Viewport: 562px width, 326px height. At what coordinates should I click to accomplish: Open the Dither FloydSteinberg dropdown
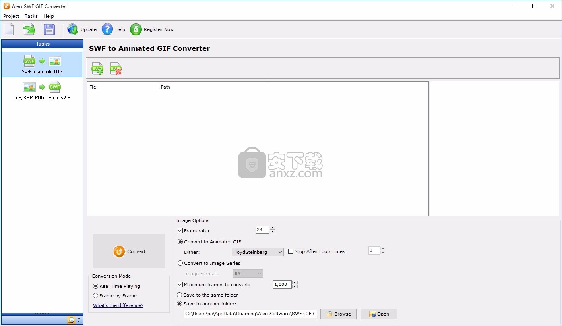click(x=258, y=252)
